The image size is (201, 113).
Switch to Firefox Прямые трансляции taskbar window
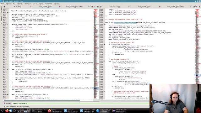pyautogui.click(x=55, y=110)
